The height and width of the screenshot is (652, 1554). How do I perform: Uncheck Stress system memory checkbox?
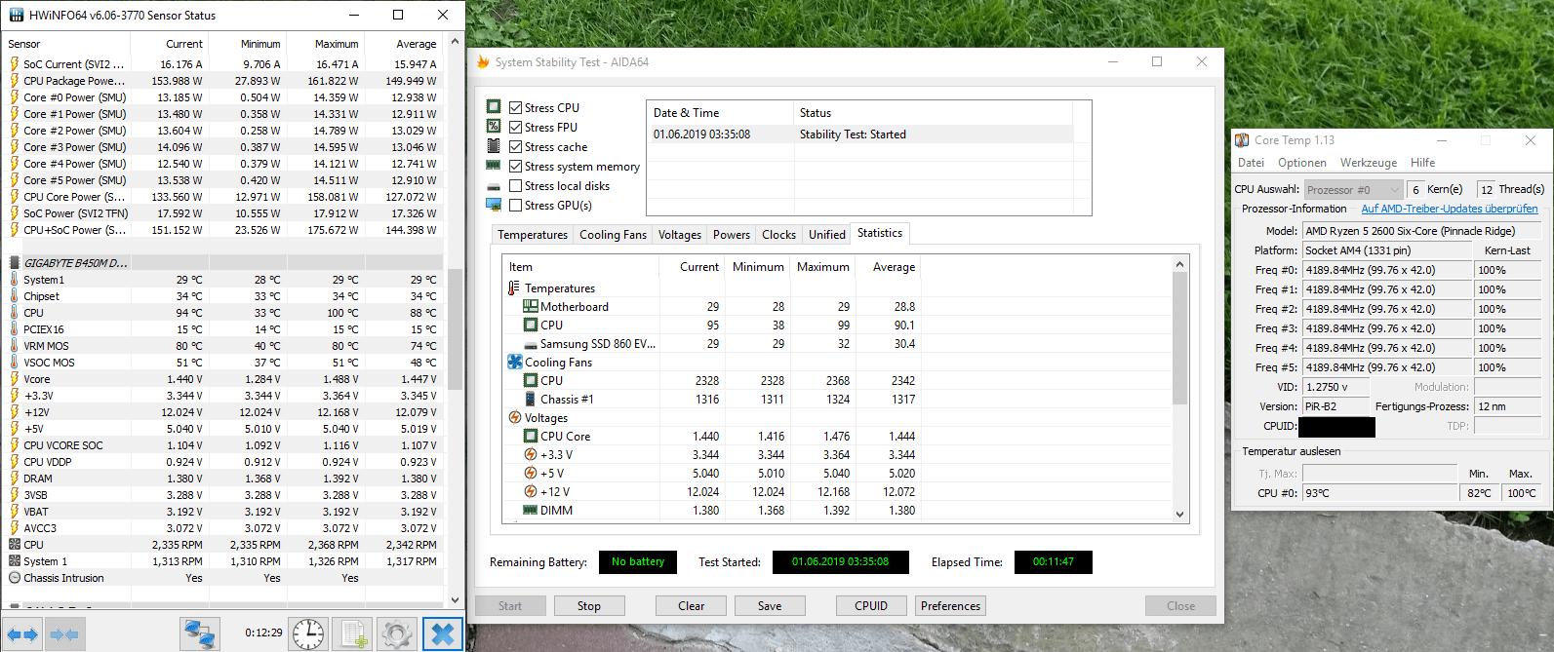515,166
